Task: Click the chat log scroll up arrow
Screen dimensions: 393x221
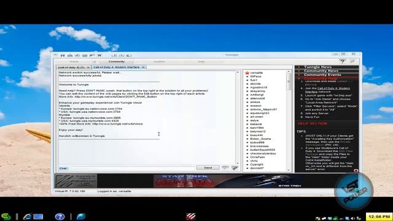Action: (238, 72)
